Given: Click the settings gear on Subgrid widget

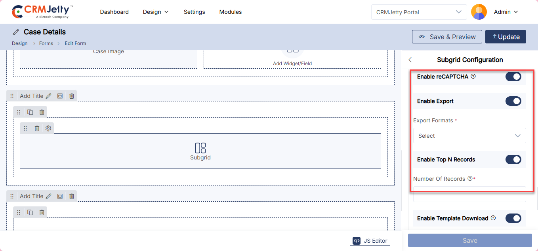Looking at the screenshot, I should click(48, 128).
